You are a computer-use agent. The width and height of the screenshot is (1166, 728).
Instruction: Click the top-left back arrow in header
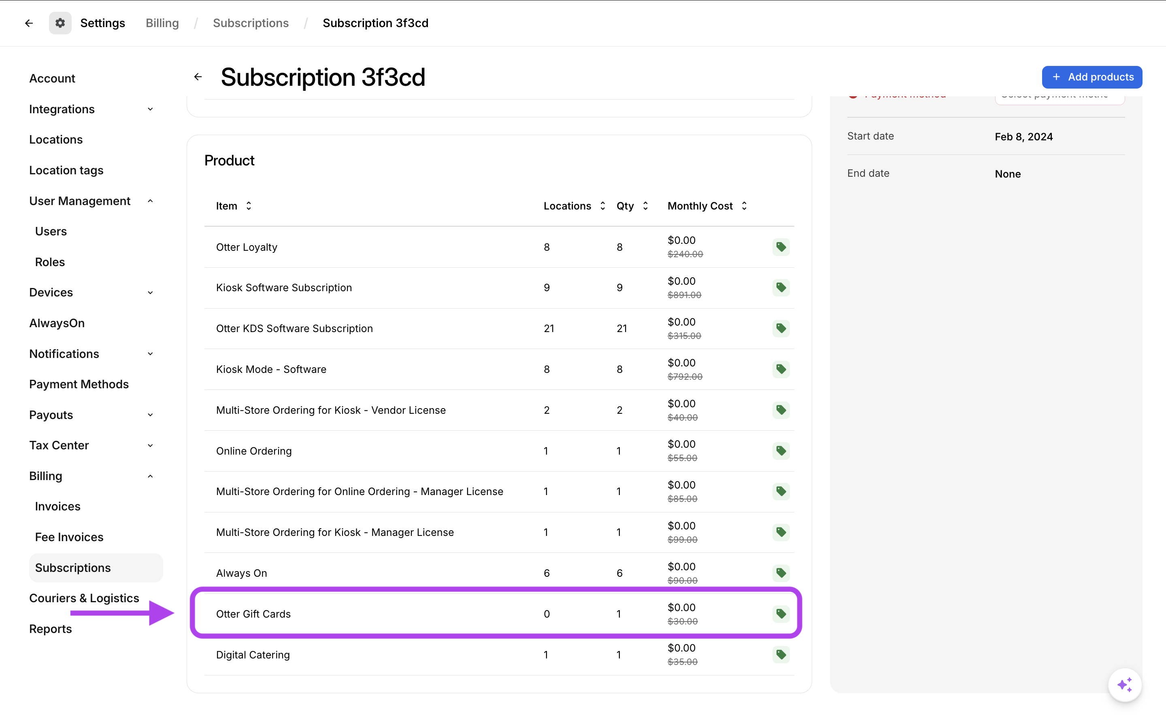coord(29,23)
